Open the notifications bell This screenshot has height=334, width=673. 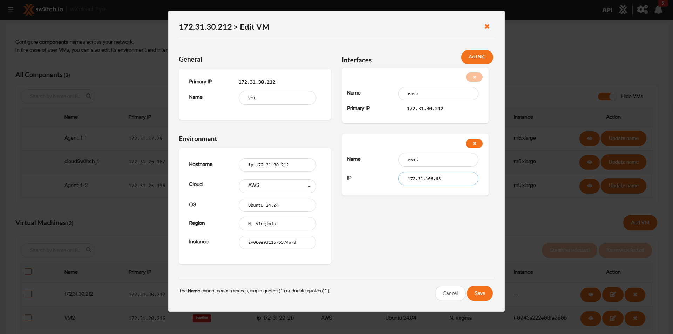click(658, 10)
